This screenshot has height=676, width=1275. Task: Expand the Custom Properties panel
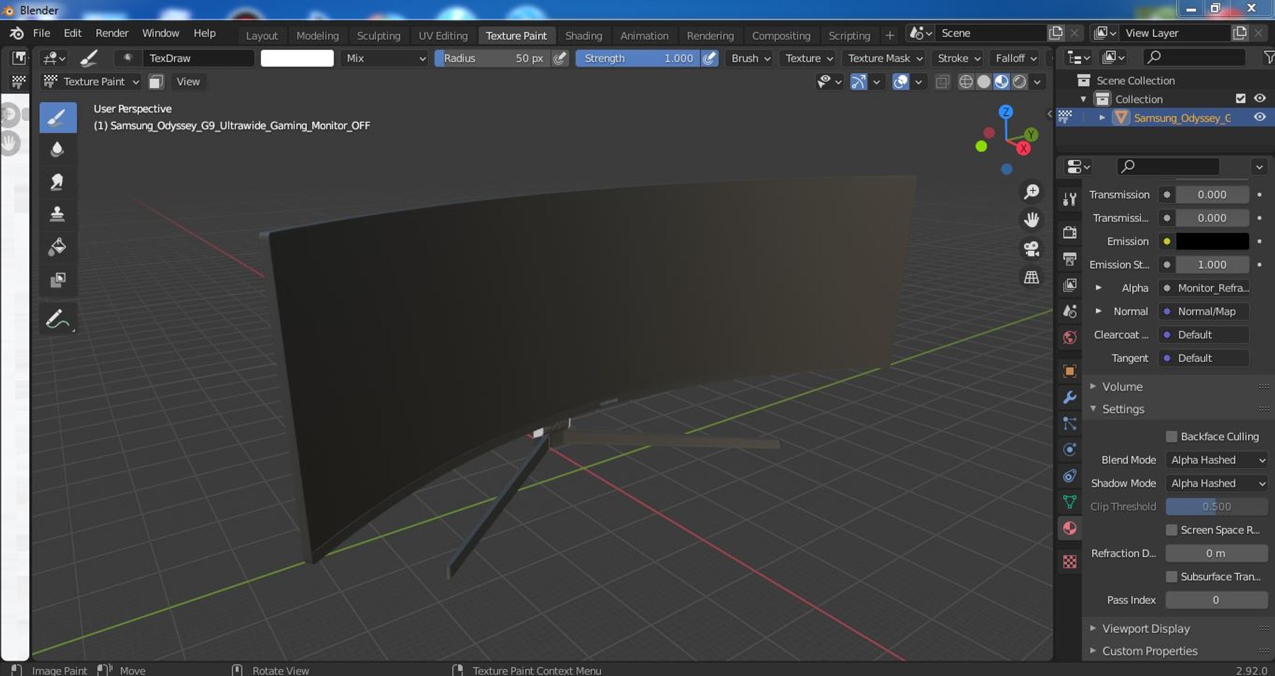click(1149, 651)
